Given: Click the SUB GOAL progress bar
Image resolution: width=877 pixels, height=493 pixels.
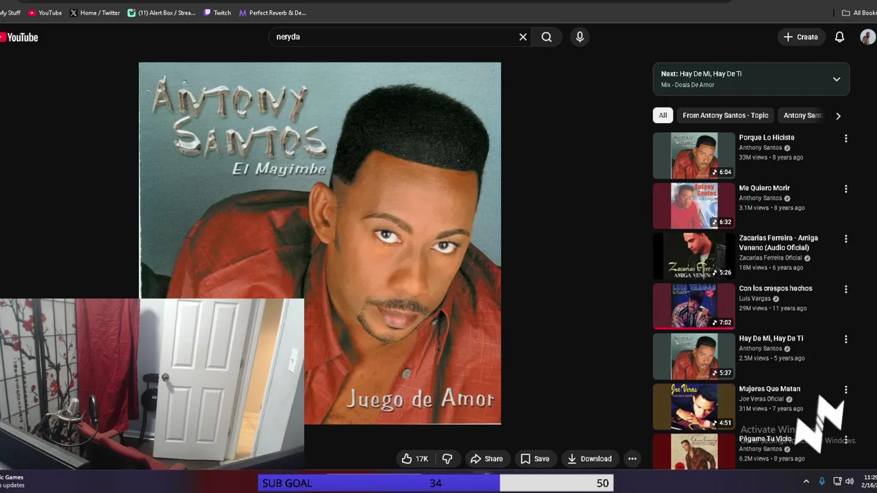Looking at the screenshot, I should [x=436, y=483].
